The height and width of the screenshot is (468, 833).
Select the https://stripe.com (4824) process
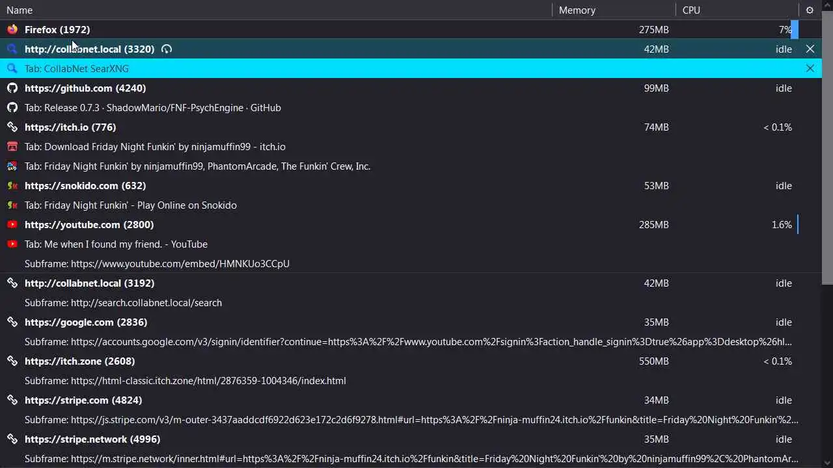[x=411, y=400]
